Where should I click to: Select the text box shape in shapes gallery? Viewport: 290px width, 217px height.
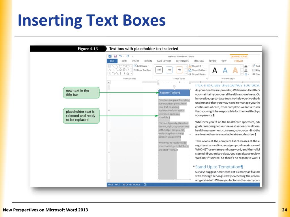tap(110, 66)
